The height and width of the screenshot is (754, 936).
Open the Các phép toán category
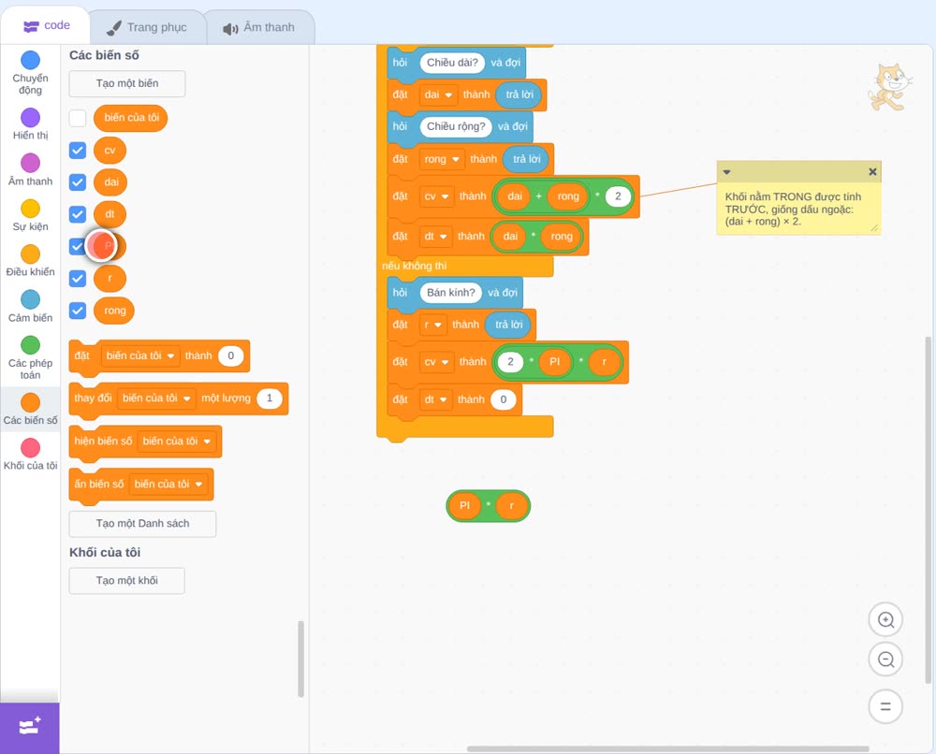pos(31,358)
